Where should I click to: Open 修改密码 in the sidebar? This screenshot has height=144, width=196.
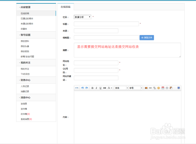pyautogui.click(x=25, y=52)
